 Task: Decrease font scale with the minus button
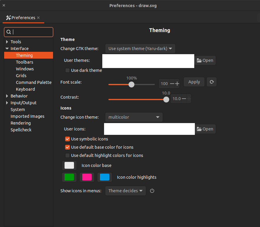point(172,84)
